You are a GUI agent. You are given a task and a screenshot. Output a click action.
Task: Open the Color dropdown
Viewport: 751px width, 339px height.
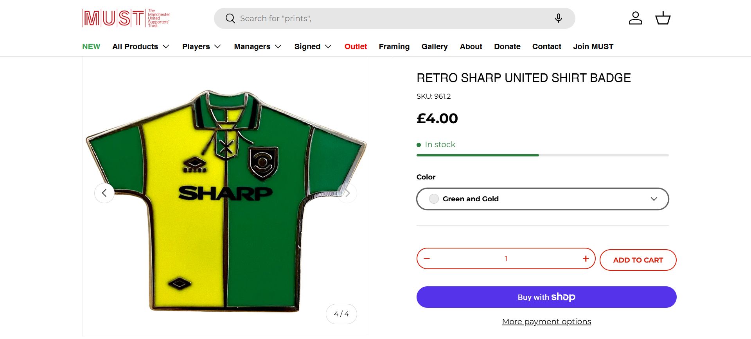[x=543, y=199]
